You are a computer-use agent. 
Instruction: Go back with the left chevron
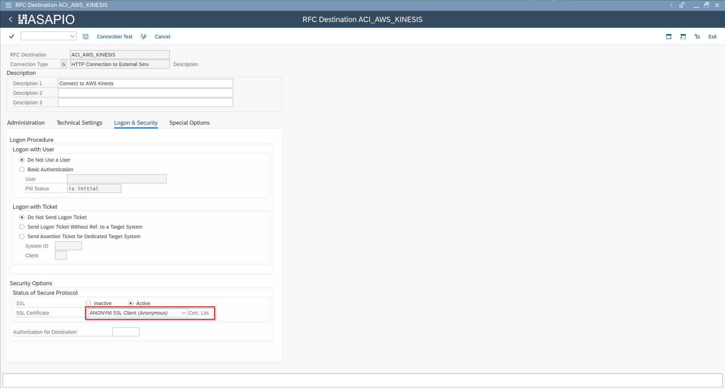pos(11,19)
